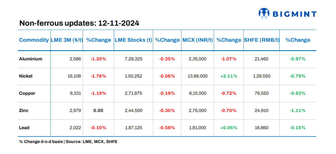Click the BigMint logo icon

[x=264, y=13]
